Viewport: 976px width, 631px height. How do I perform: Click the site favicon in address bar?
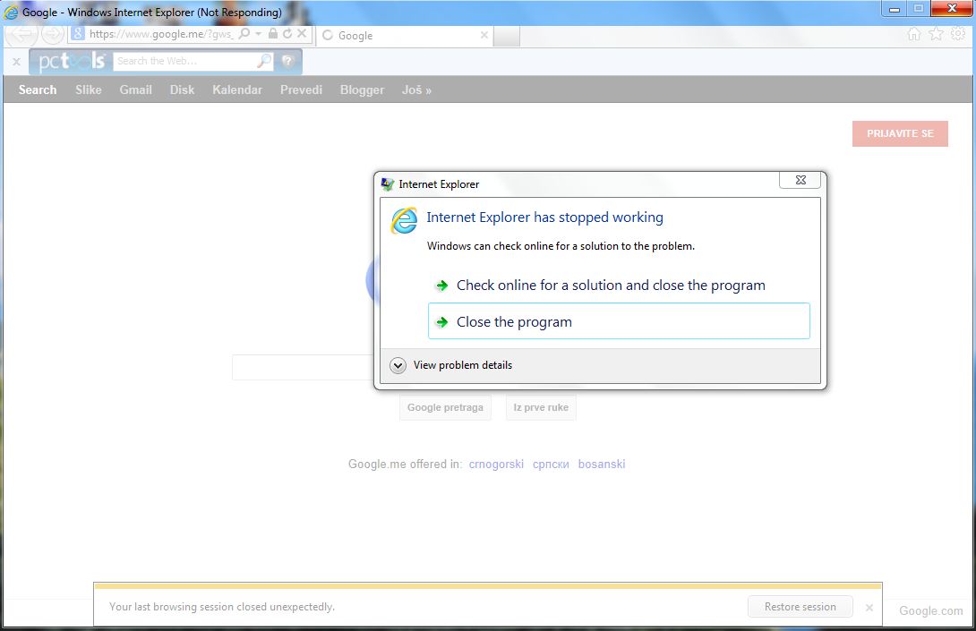78,34
